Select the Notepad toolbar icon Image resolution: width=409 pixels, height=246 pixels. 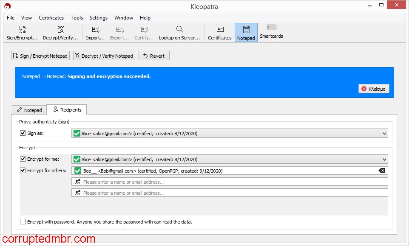tap(246, 32)
